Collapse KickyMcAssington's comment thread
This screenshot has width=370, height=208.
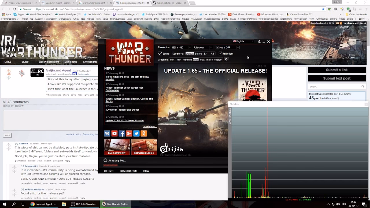[x=22, y=189]
